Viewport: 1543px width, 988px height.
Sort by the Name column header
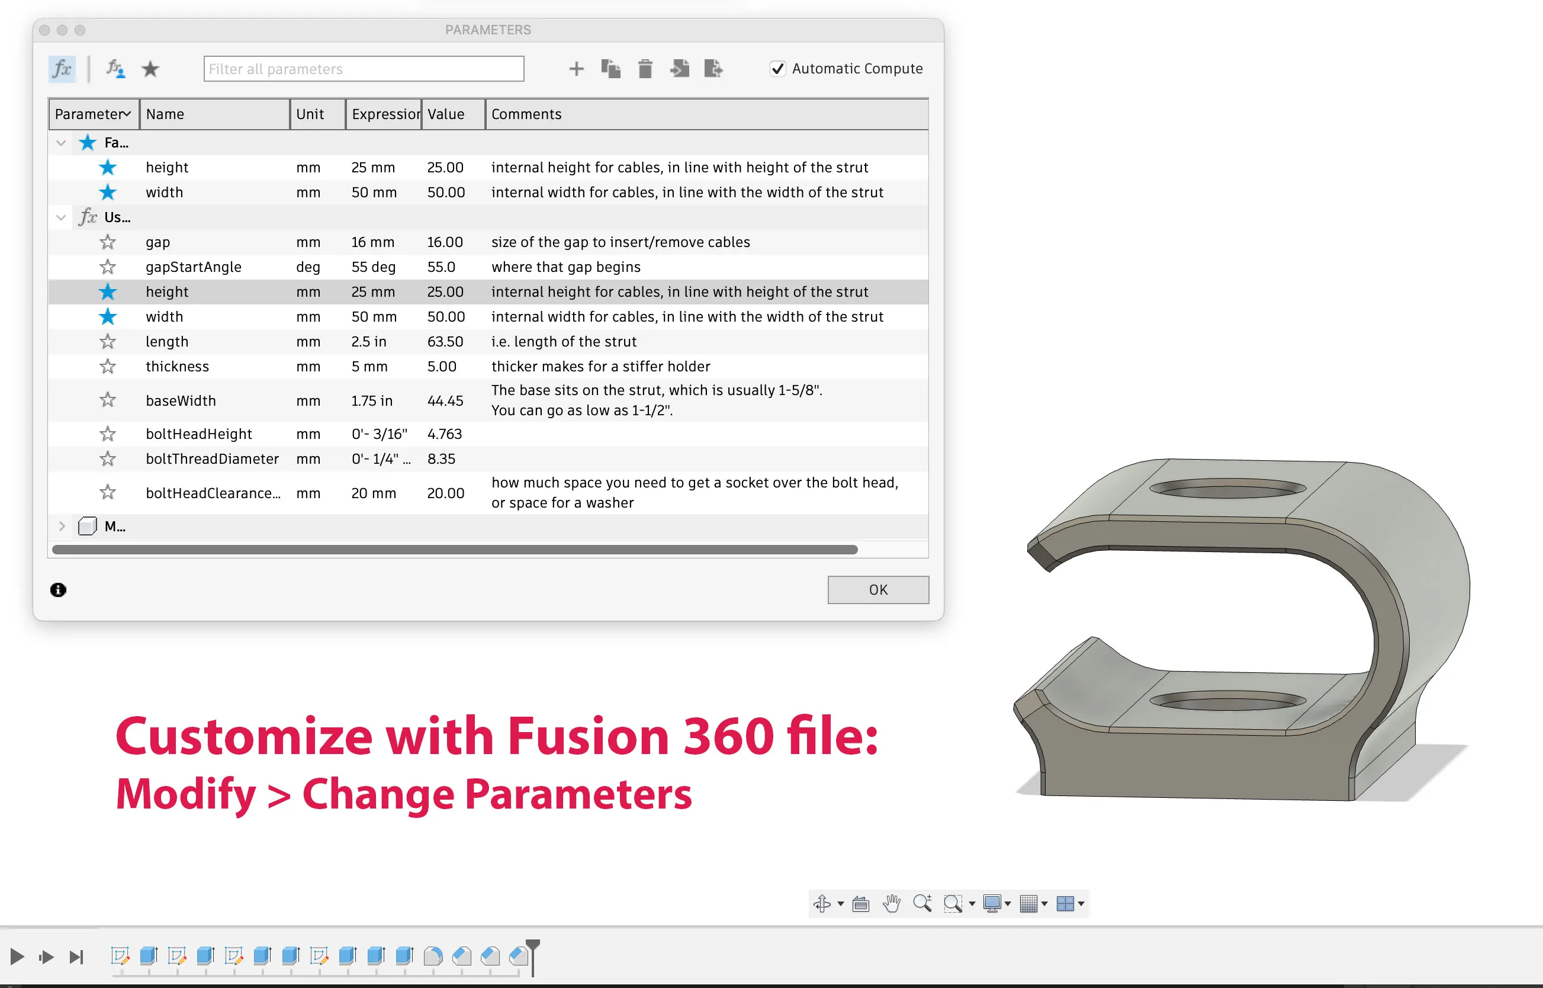click(215, 114)
